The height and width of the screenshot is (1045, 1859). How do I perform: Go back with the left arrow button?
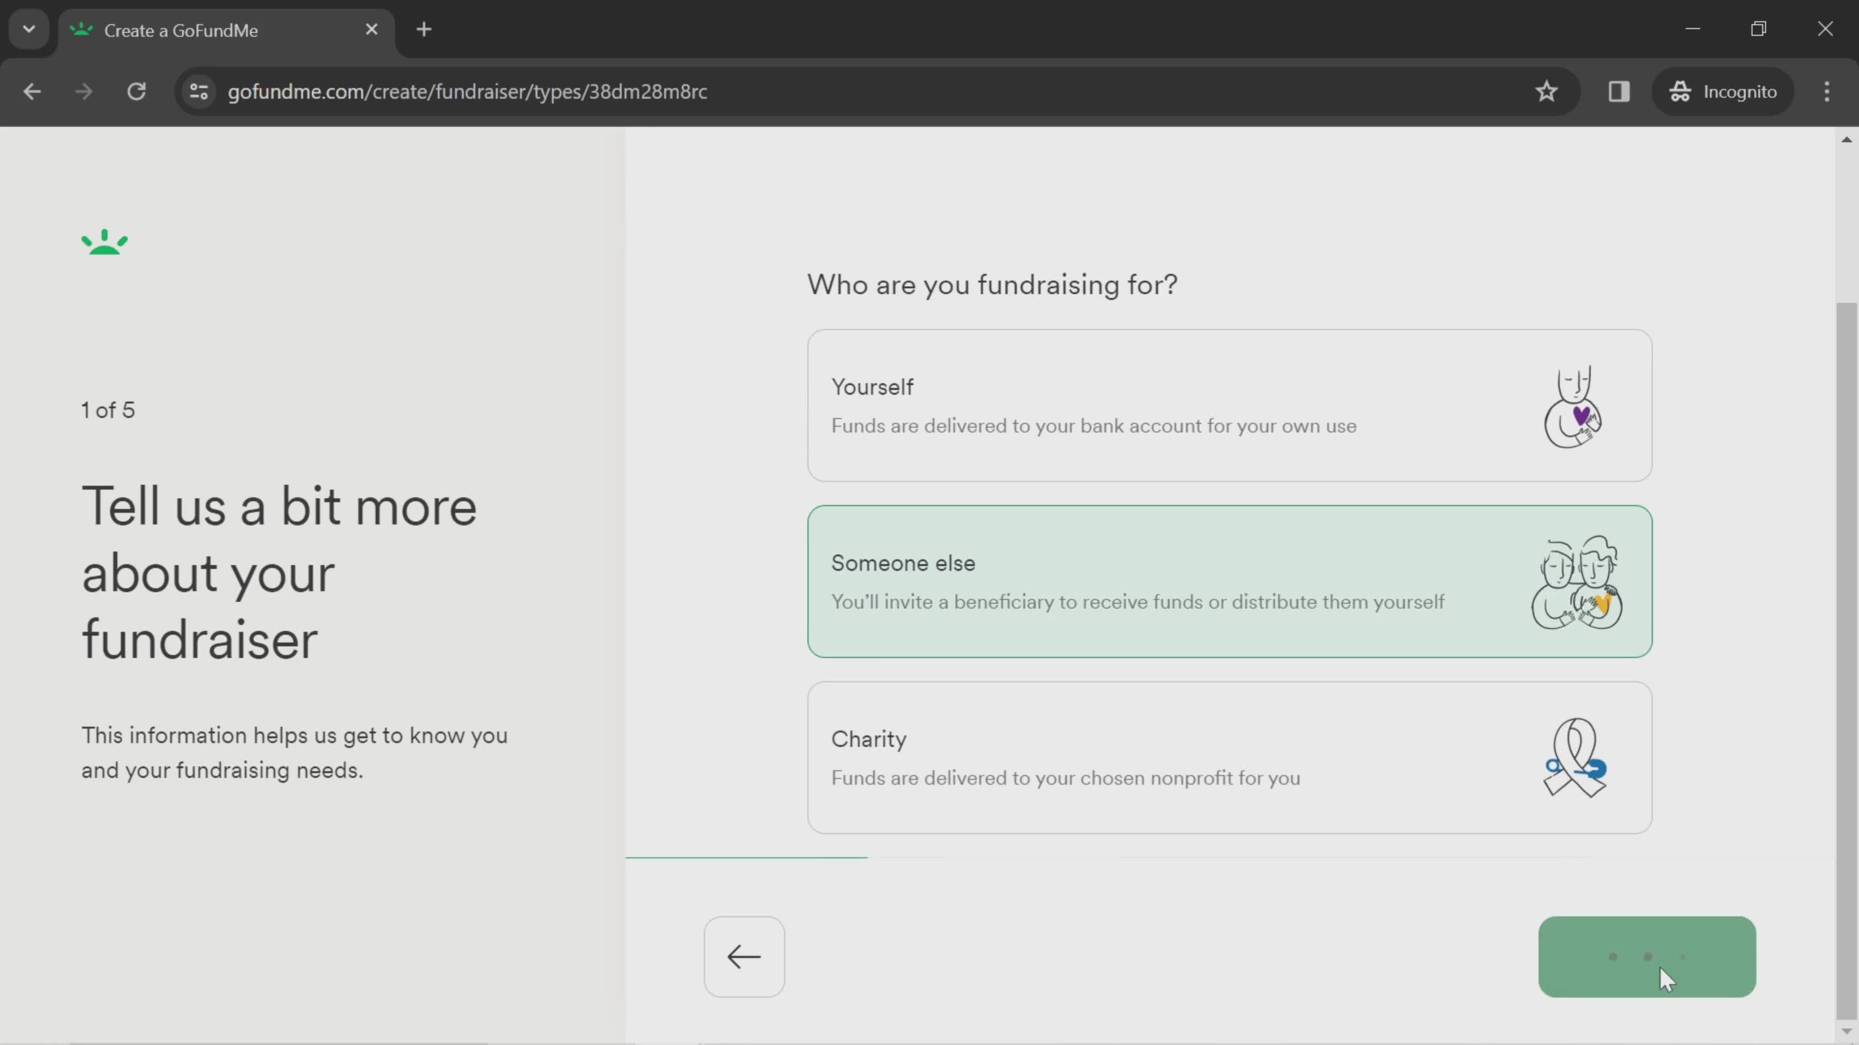[x=744, y=957]
